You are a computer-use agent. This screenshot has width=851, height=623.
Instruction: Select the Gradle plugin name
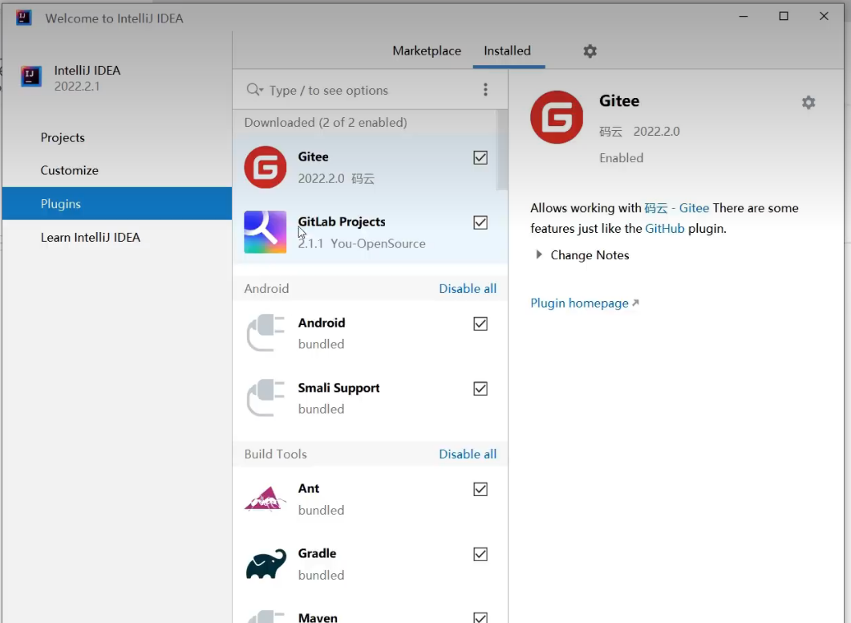pyautogui.click(x=317, y=553)
